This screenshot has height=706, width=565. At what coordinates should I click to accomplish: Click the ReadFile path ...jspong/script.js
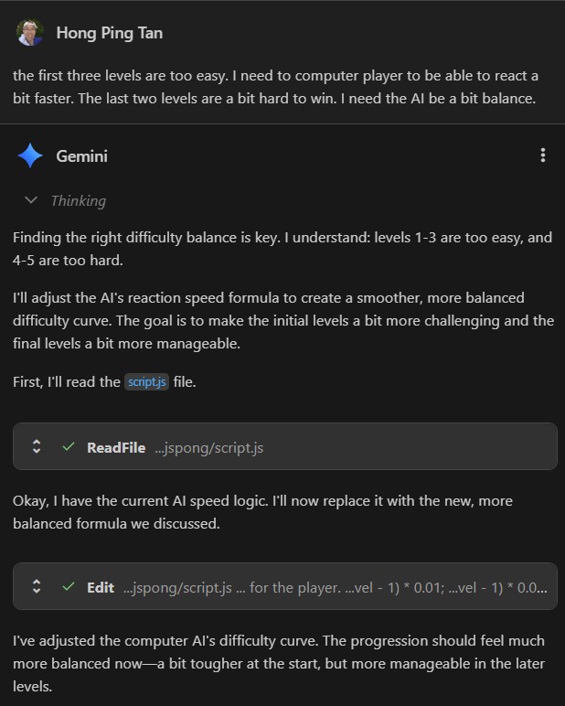click(208, 447)
